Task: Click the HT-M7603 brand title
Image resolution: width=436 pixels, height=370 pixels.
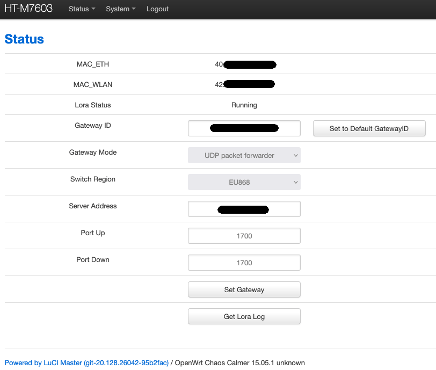Action: tap(28, 9)
